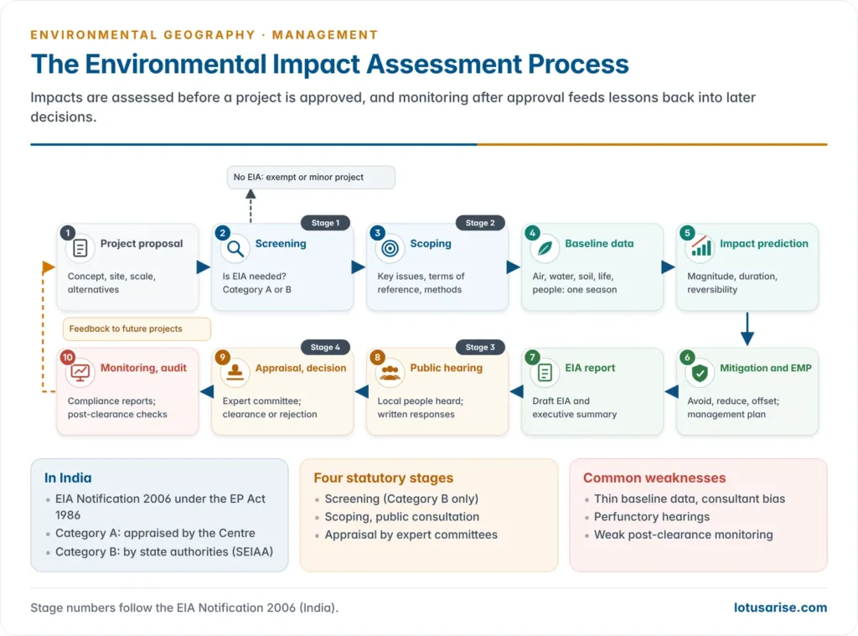Click the Stage 2 badge
This screenshot has width=858, height=636.
coord(480,223)
